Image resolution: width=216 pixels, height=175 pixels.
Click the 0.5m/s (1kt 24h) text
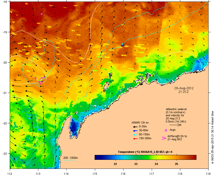176,122
